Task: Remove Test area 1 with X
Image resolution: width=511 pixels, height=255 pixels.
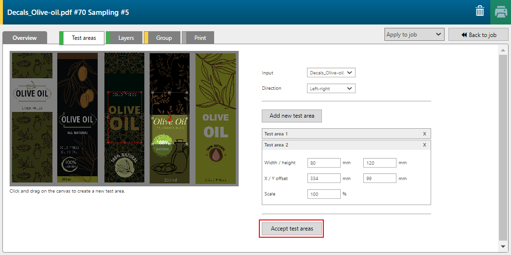Action: coord(424,134)
